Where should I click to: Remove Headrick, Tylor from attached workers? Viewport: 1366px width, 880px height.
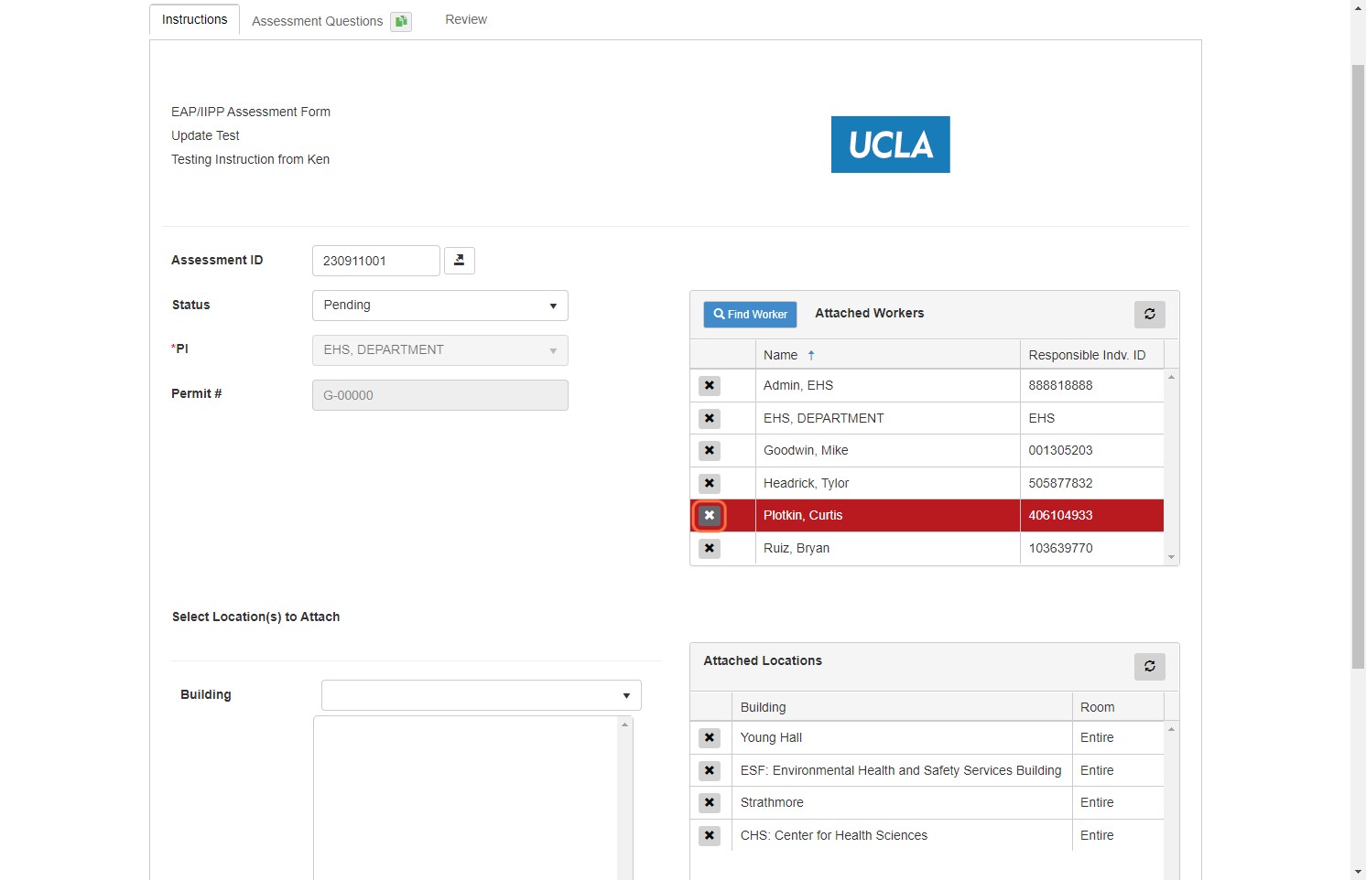tap(710, 484)
